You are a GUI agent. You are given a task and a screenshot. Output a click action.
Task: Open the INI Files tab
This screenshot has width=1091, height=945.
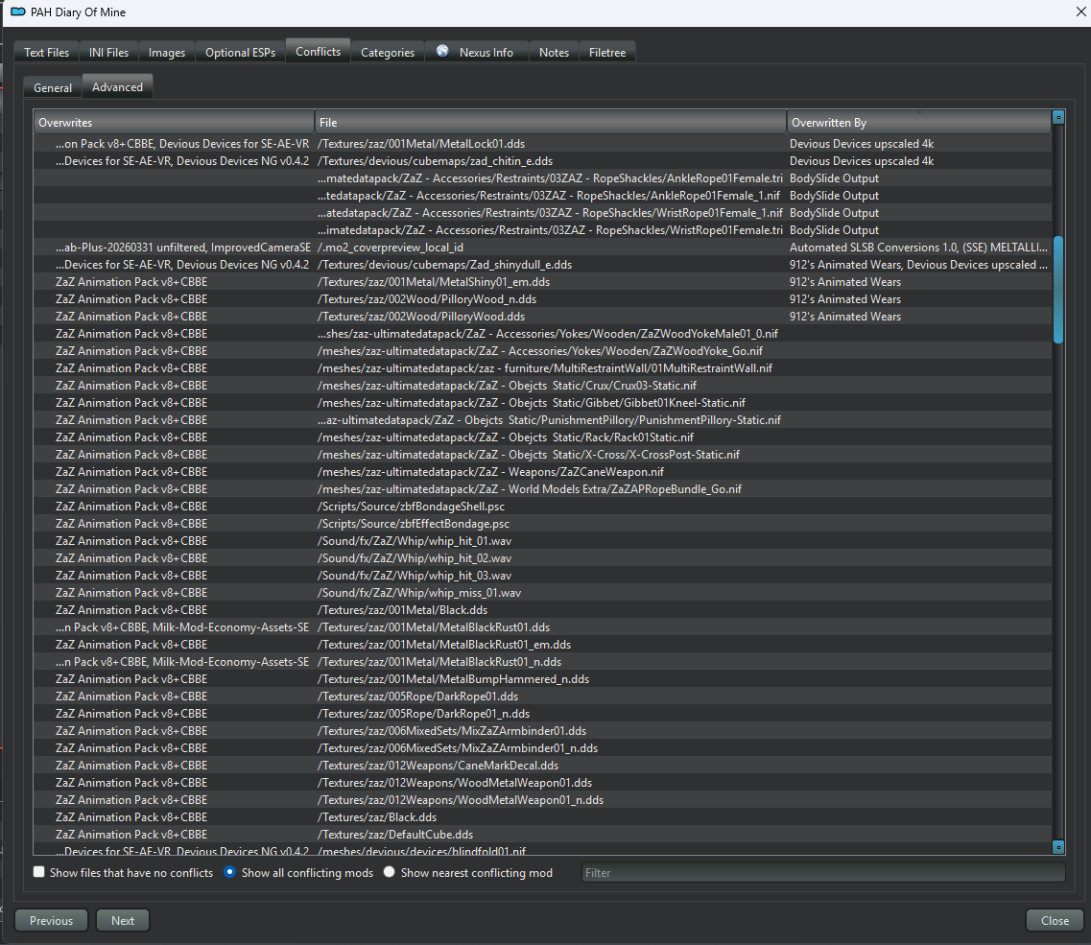[108, 52]
